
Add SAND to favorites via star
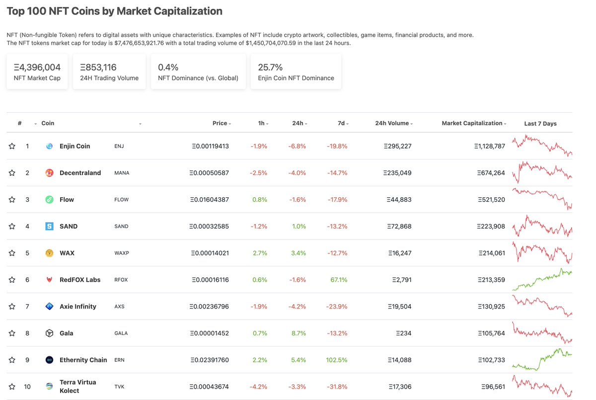12,226
